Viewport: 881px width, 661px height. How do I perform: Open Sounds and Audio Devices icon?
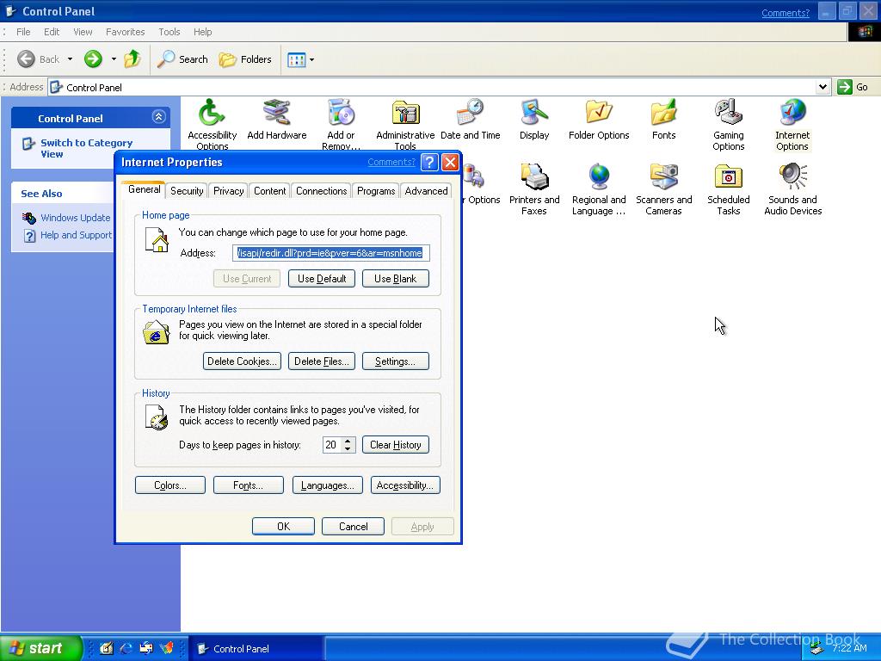tap(792, 189)
